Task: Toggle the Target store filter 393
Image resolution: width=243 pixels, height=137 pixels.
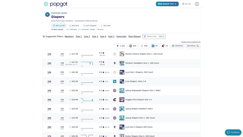Action: click(133, 46)
